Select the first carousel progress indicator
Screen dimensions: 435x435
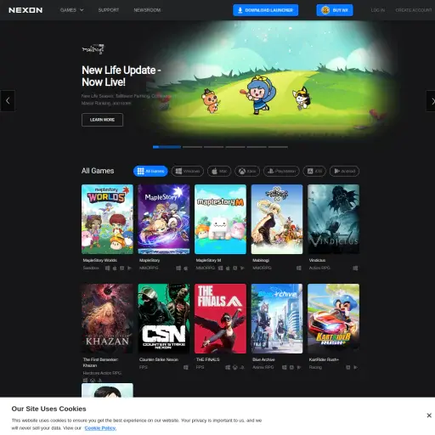coord(167,147)
